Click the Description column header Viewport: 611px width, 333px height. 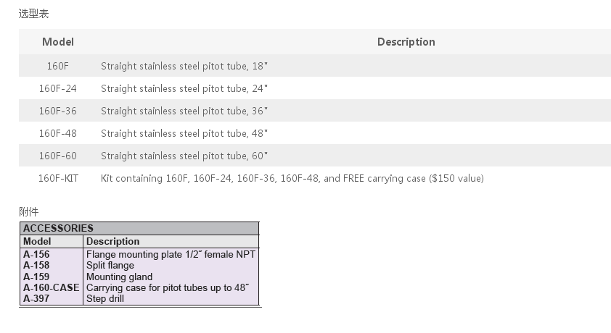click(x=406, y=42)
